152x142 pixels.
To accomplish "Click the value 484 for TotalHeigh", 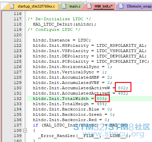I will click(101, 104).
